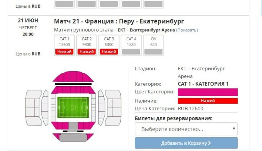Open the Выберите количество dropdown
This screenshot has width=262, height=151.
186,129
